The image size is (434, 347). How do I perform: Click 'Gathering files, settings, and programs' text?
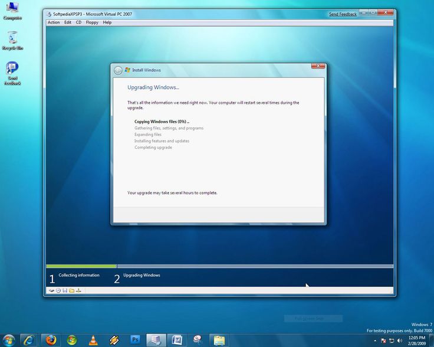click(x=169, y=128)
